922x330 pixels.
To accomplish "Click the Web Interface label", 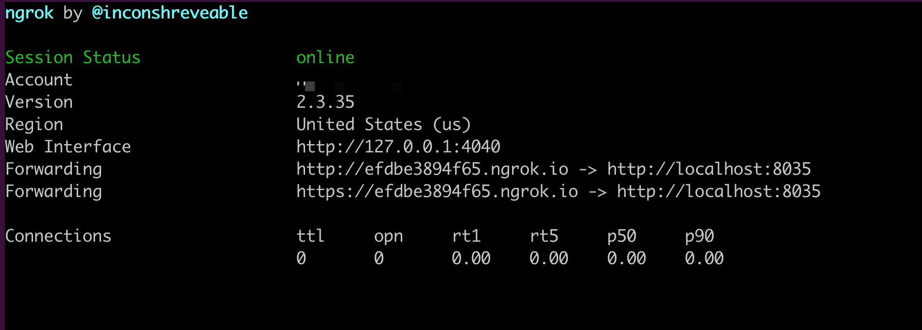I will 68,147.
